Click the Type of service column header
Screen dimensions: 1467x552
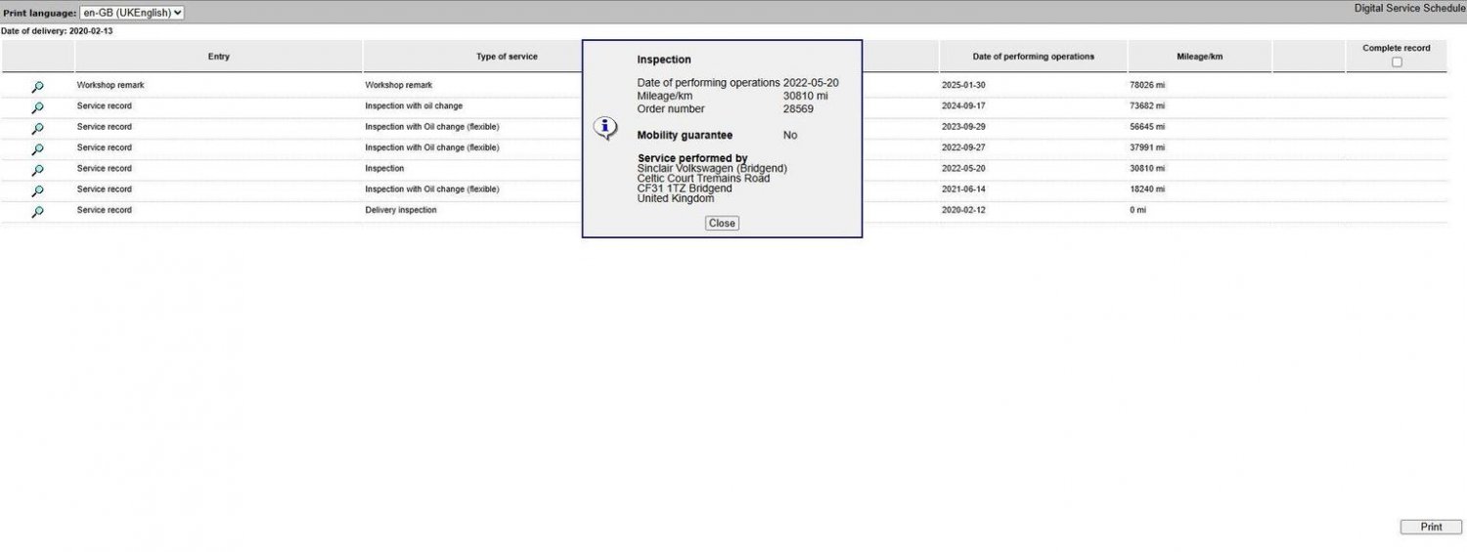coord(507,57)
